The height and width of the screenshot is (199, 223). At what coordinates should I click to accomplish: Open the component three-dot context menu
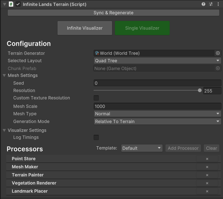pyautogui.click(x=218, y=4)
